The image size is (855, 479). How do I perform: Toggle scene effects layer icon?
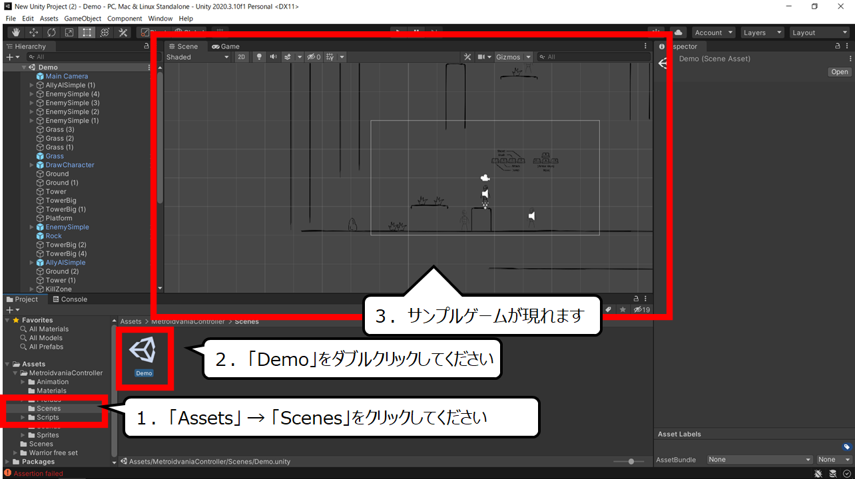click(288, 57)
